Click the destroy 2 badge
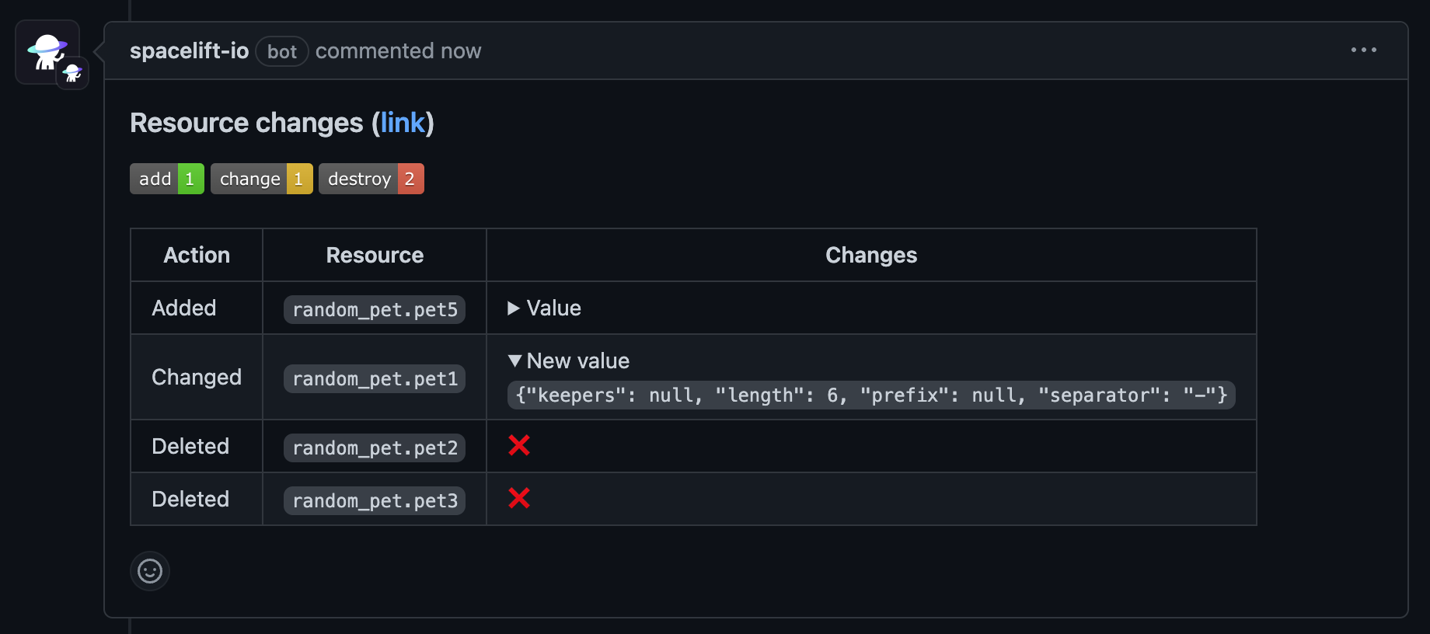Screen dimensions: 1430x634 point(371,179)
